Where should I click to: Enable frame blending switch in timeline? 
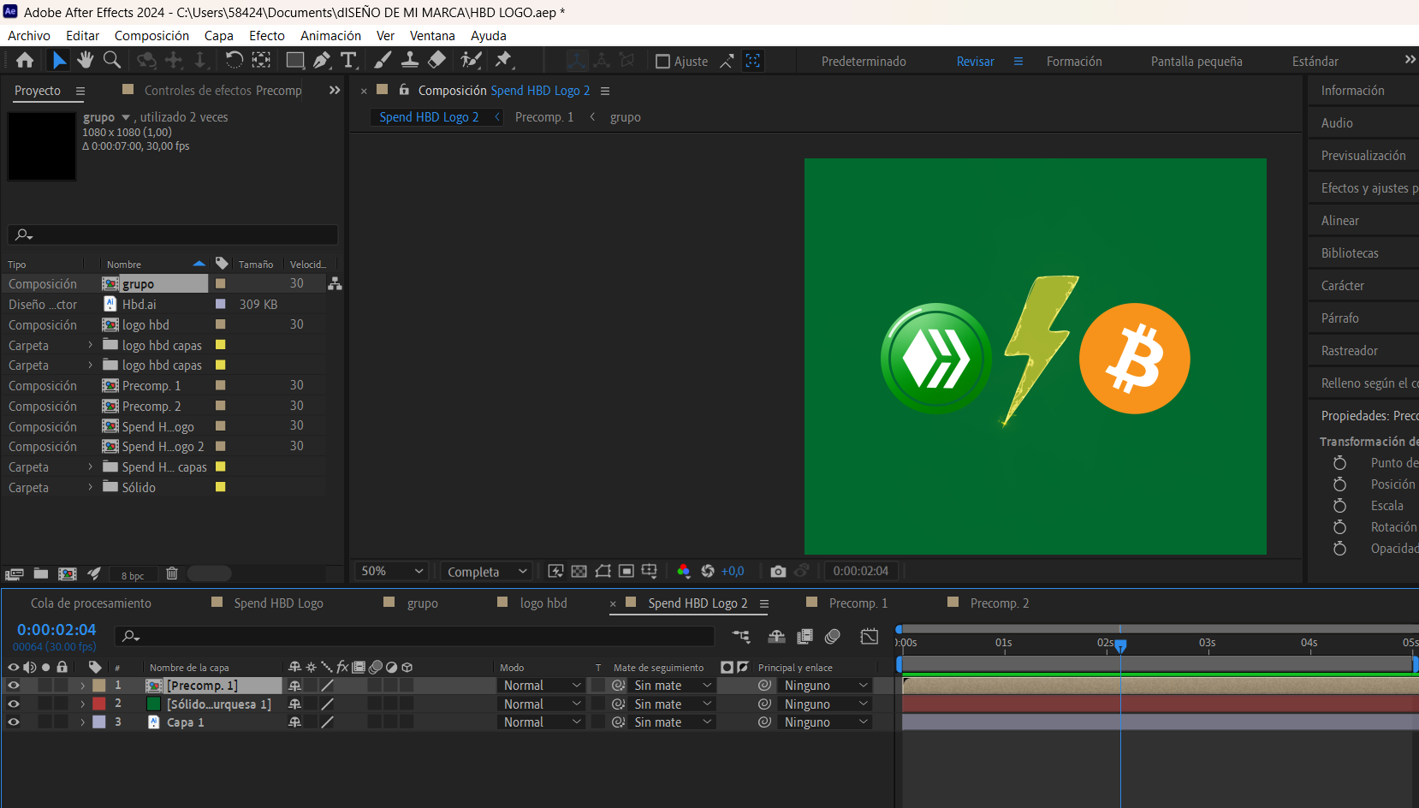coord(804,636)
